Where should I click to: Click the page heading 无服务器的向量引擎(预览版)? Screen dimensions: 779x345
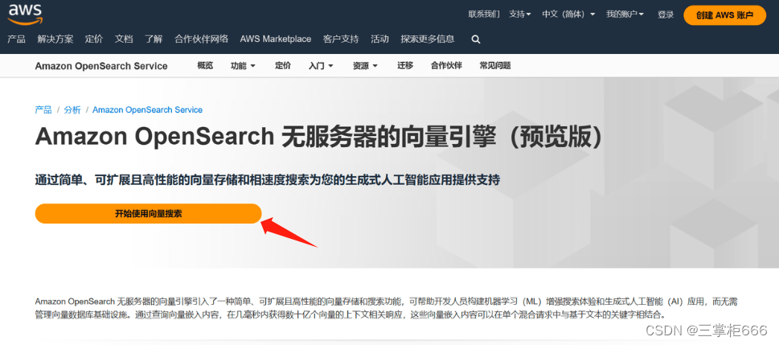[x=442, y=138]
